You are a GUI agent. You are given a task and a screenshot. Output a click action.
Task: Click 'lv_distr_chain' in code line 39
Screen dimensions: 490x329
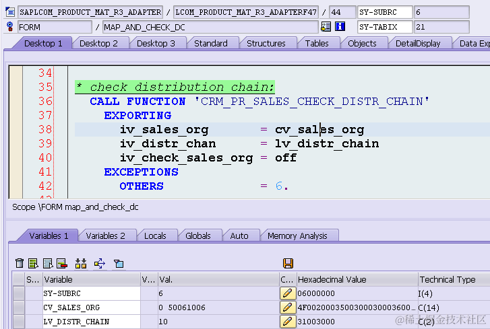point(327,143)
